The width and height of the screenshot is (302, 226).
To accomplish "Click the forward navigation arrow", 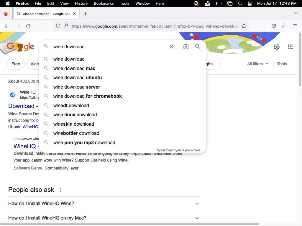I will point(18,26).
